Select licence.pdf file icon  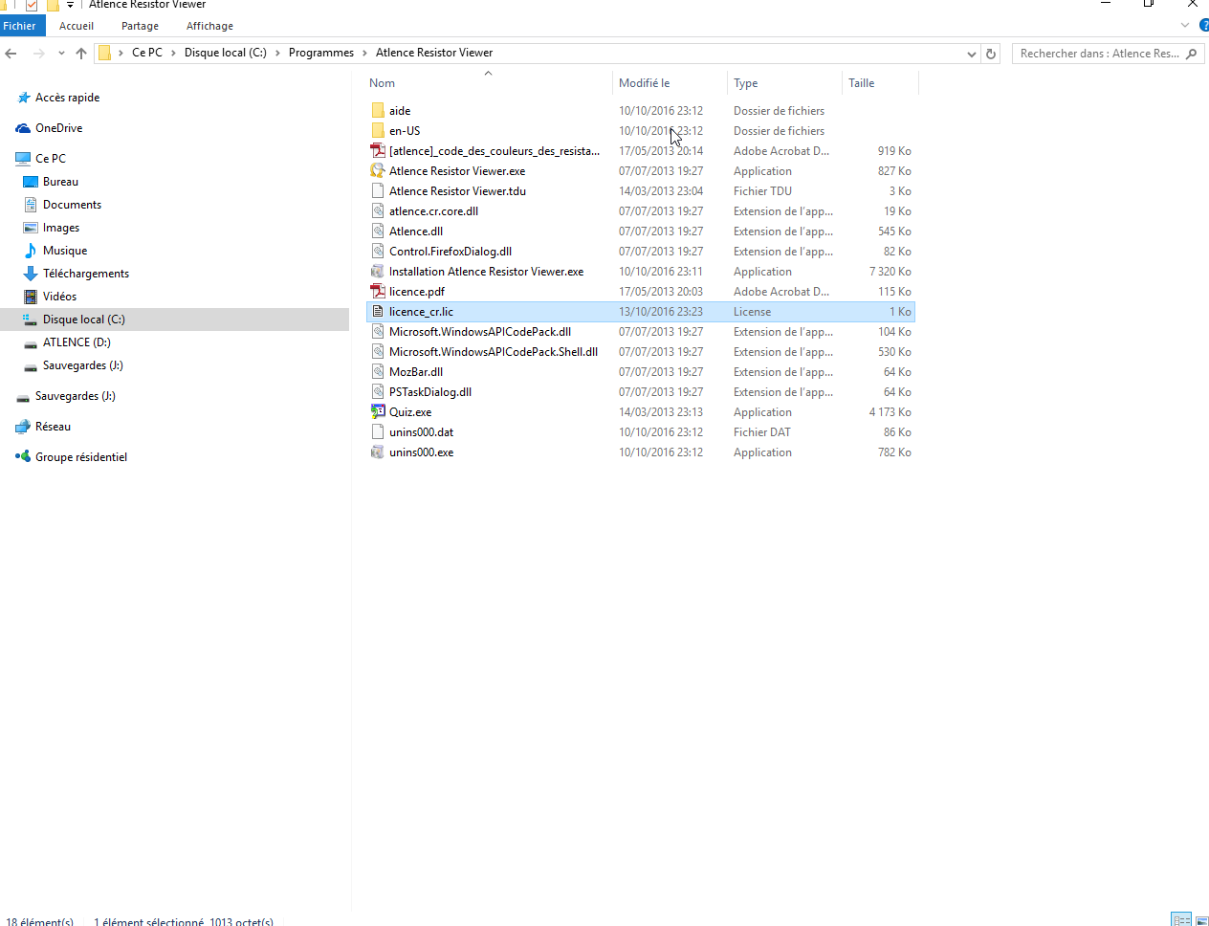378,292
